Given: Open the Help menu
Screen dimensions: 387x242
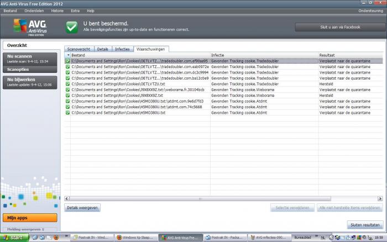Looking at the screenshot, I should point(91,11).
